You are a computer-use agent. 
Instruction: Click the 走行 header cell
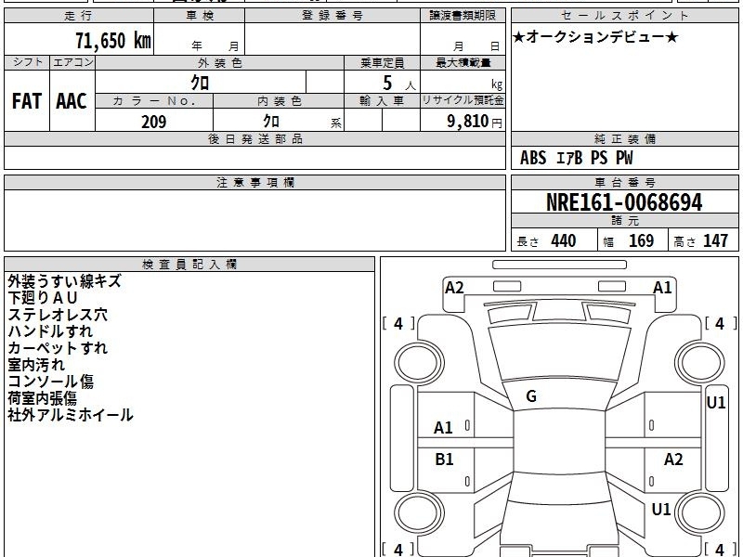(79, 16)
